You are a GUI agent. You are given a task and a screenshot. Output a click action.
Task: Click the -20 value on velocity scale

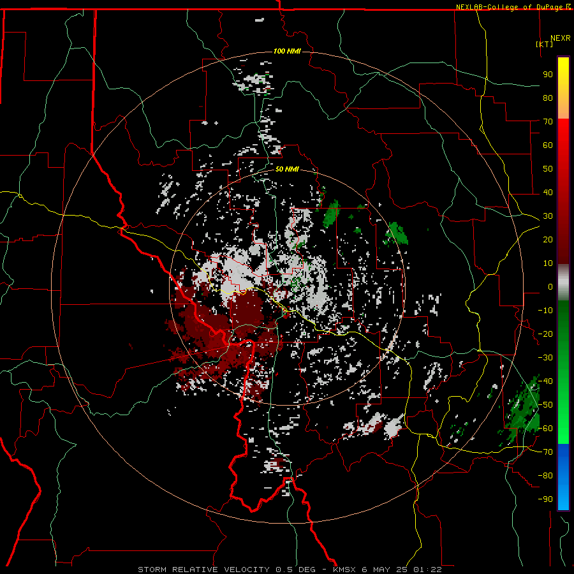pos(545,334)
